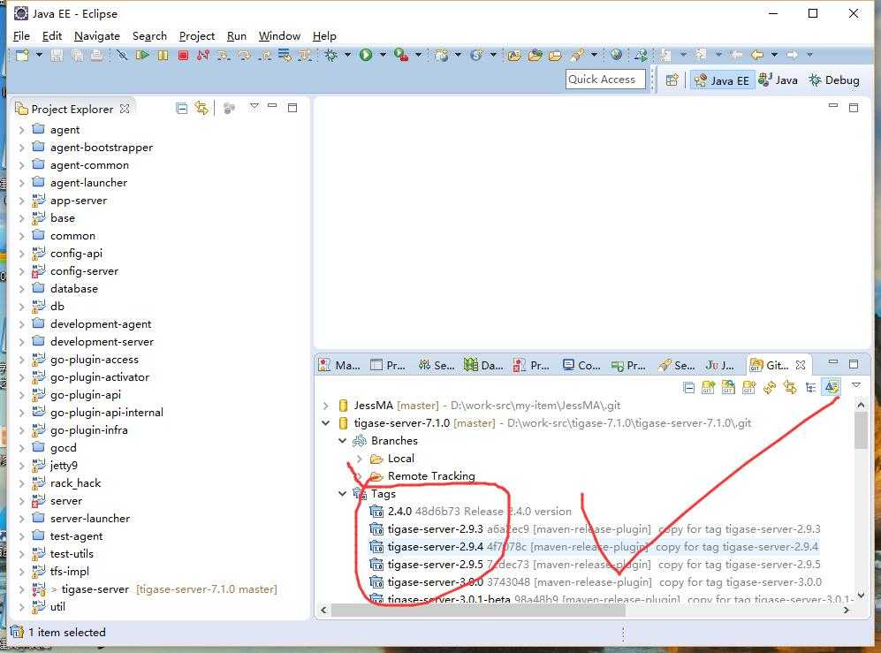Click the Resume debug toolbar icon
The height and width of the screenshot is (653, 881).
point(143,55)
